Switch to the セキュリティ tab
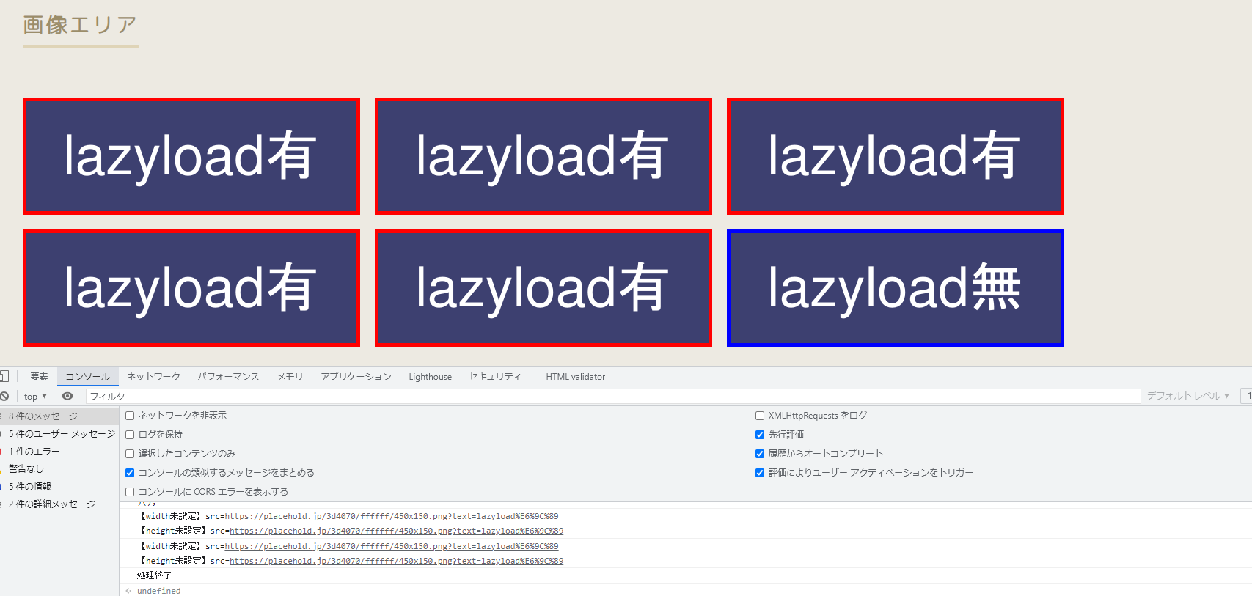The width and height of the screenshot is (1252, 596). [x=495, y=377]
